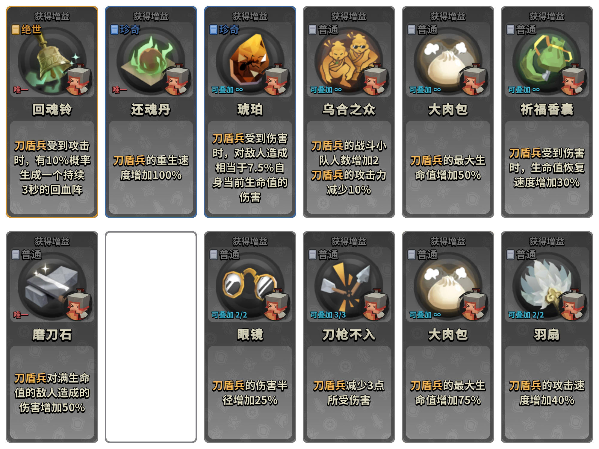
Task: Select the 磨刀石 whetstone icon
Action: pos(52,286)
